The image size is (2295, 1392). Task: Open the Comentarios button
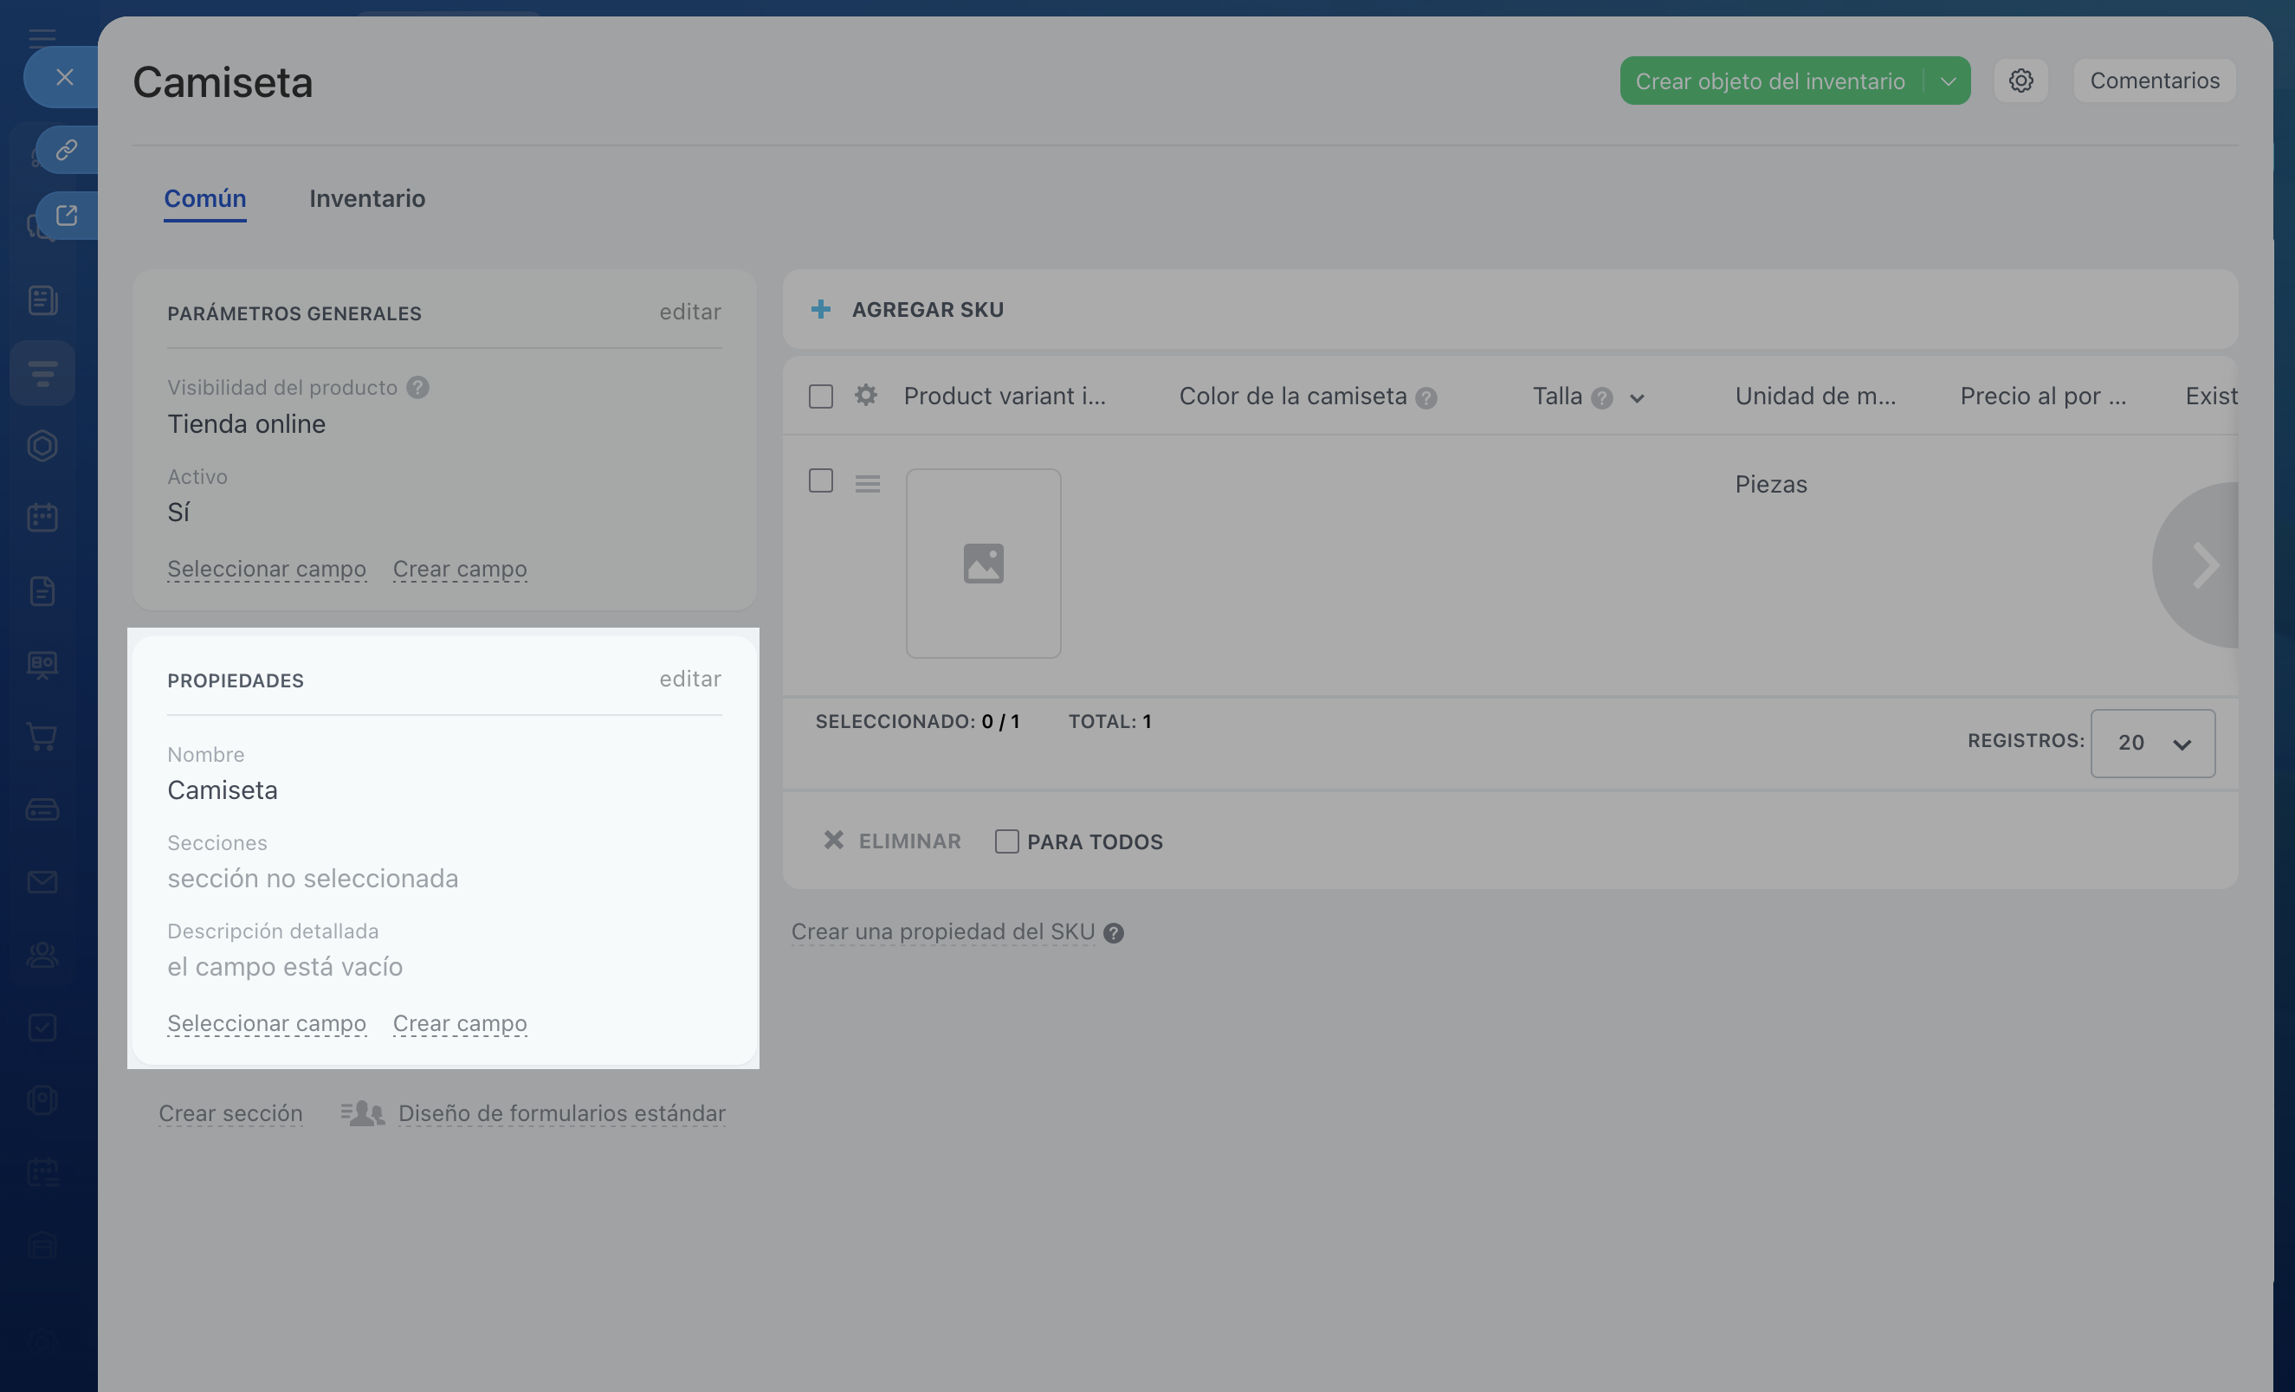(x=2154, y=81)
